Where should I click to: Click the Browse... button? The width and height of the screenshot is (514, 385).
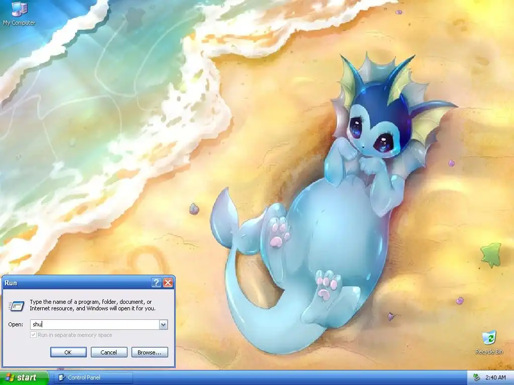150,352
